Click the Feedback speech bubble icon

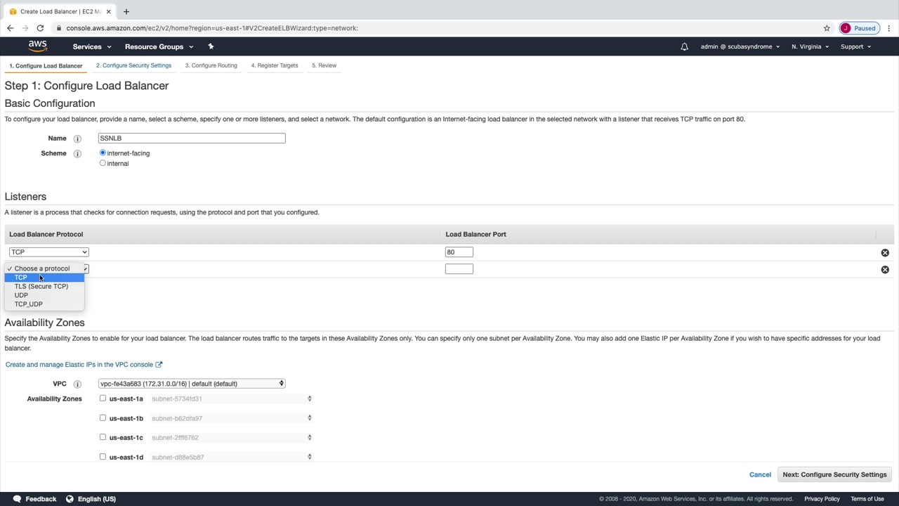click(17, 499)
